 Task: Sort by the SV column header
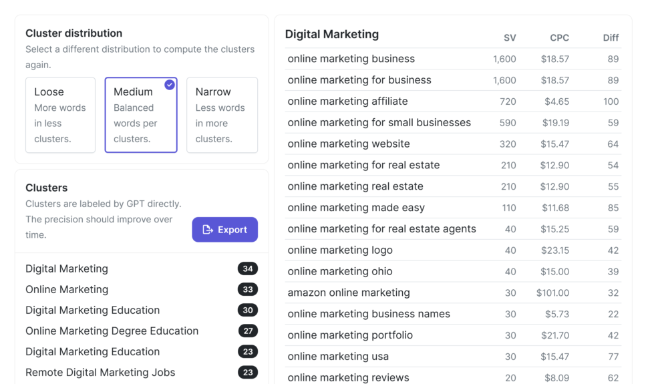(510, 37)
